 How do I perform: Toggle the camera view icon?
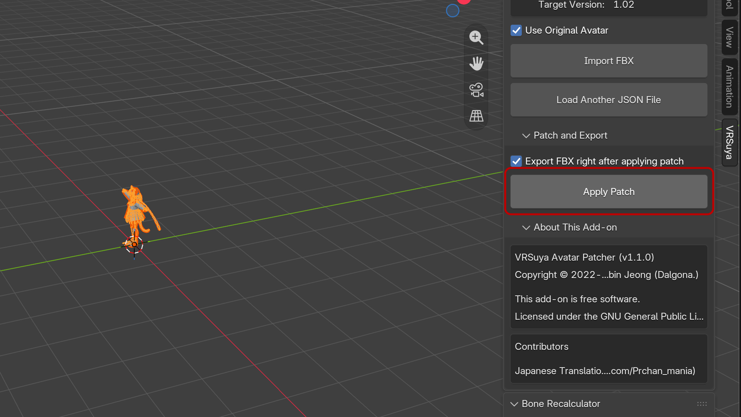476,90
